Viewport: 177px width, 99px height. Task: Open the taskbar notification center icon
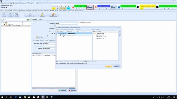pyautogui.click(x=174, y=97)
